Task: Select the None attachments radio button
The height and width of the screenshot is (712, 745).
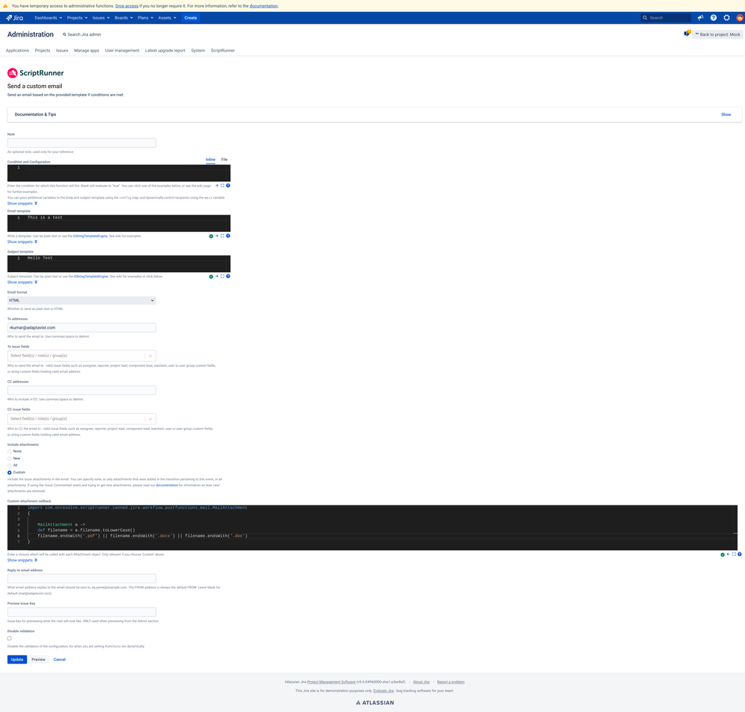Action: (10, 452)
